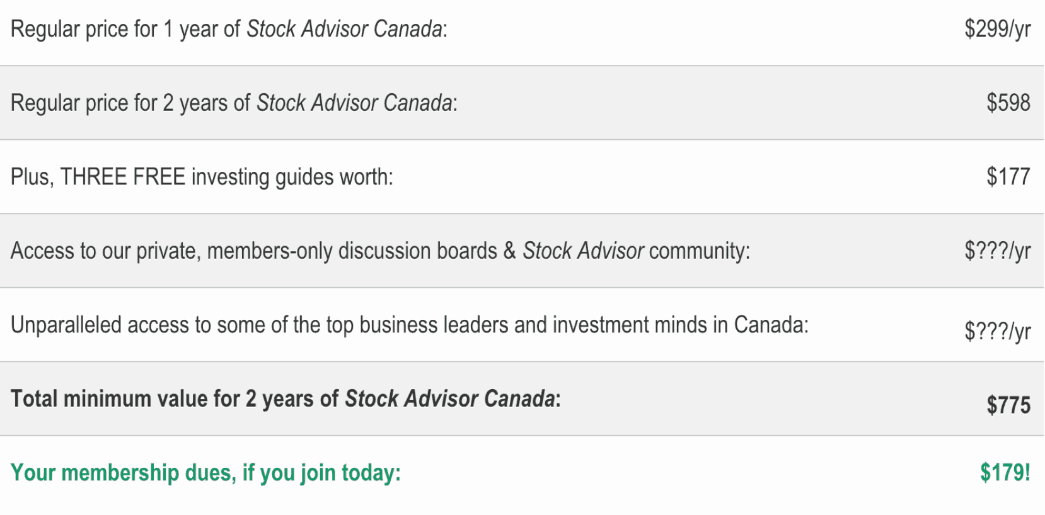Select the $???/yr value in business leaders row
This screenshot has height=515, width=1045.
click(997, 331)
